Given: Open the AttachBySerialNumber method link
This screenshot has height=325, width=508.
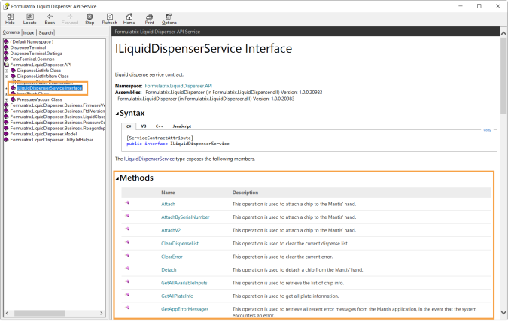Looking at the screenshot, I should click(x=185, y=217).
